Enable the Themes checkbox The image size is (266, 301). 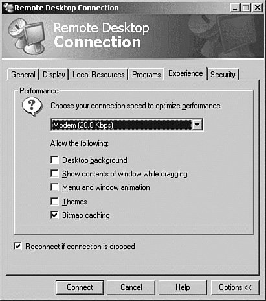(54, 201)
